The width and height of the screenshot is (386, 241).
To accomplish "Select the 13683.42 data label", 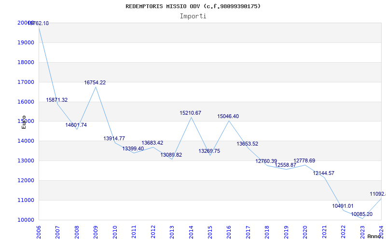I will click(x=152, y=143).
